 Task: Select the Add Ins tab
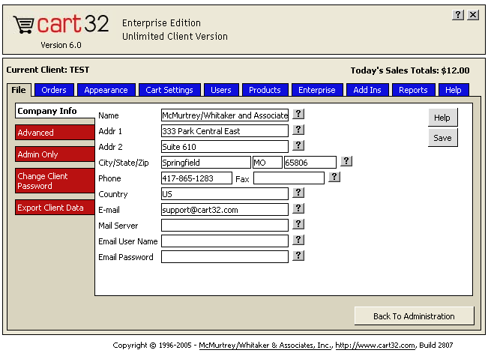pos(367,90)
